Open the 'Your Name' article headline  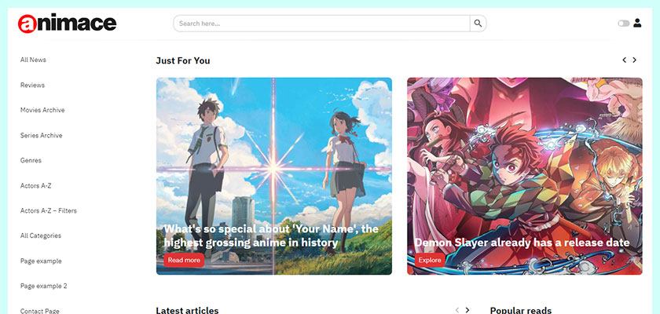(271, 235)
